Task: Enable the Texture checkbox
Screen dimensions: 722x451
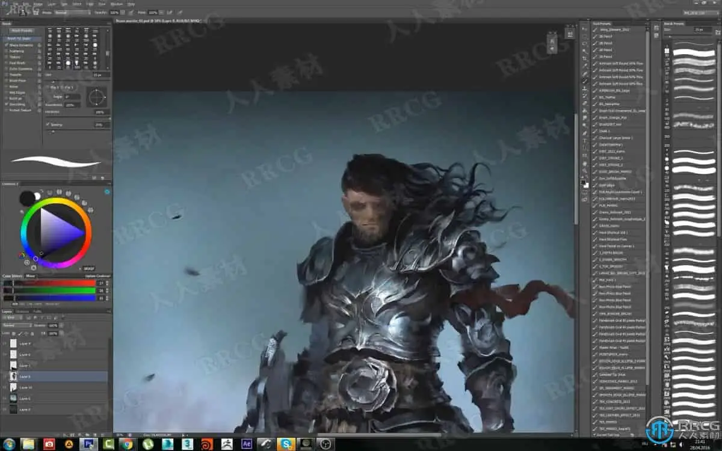Action: (6, 57)
